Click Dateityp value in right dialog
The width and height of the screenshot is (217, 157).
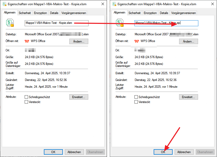pos(166,34)
